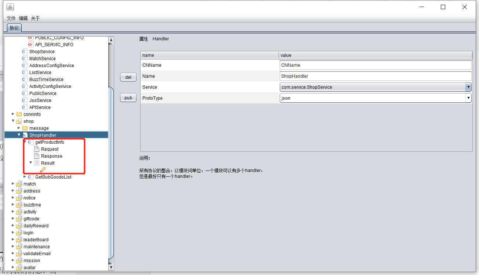The width and height of the screenshot is (479, 275).
Task: Expand the message folder node
Action: tap(19, 128)
